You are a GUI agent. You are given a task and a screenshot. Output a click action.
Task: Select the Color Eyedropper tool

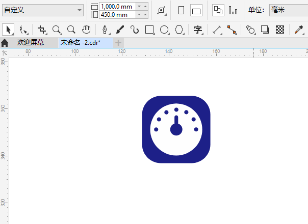(299, 30)
